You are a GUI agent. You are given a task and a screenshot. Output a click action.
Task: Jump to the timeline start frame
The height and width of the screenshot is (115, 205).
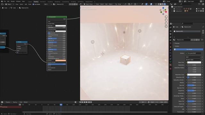point(80,102)
